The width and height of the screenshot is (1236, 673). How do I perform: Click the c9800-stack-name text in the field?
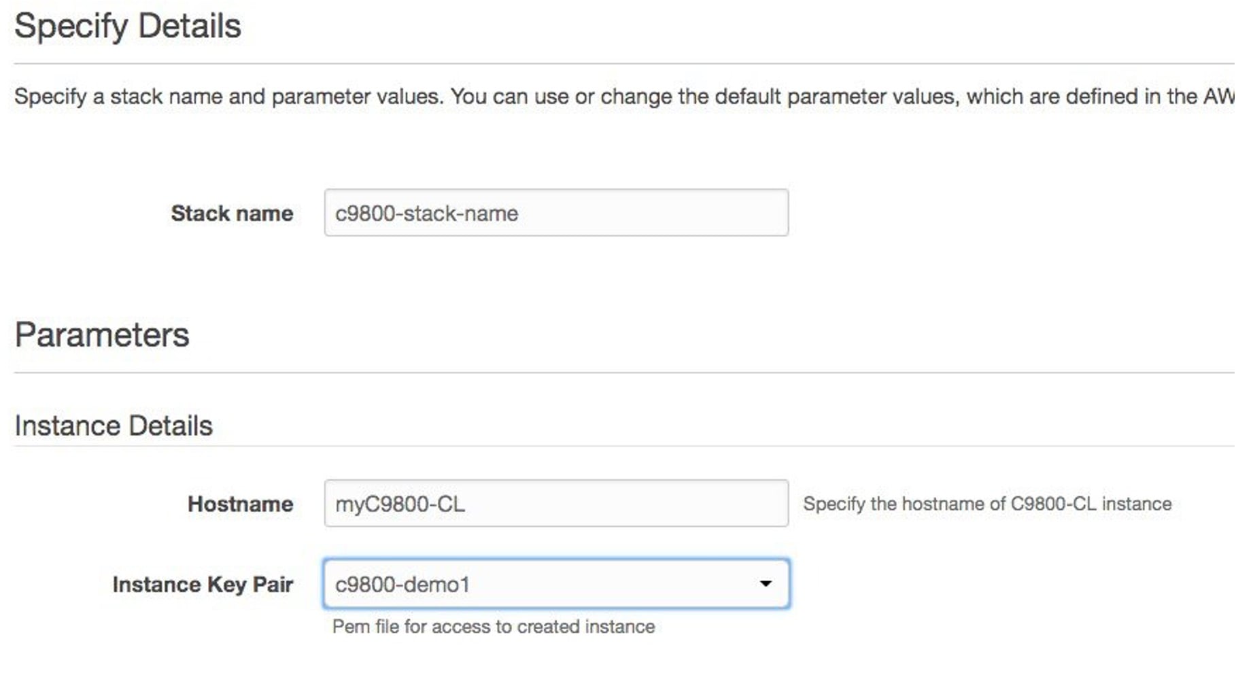pyautogui.click(x=426, y=213)
